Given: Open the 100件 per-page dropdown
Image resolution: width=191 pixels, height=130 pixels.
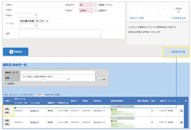Looking at the screenshot, I should point(40,94).
